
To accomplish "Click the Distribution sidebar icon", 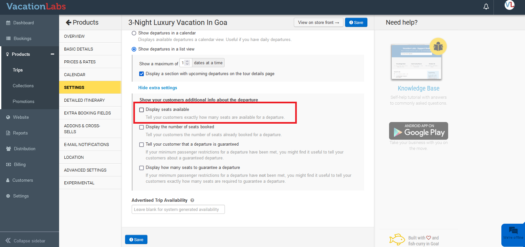I will [9, 149].
